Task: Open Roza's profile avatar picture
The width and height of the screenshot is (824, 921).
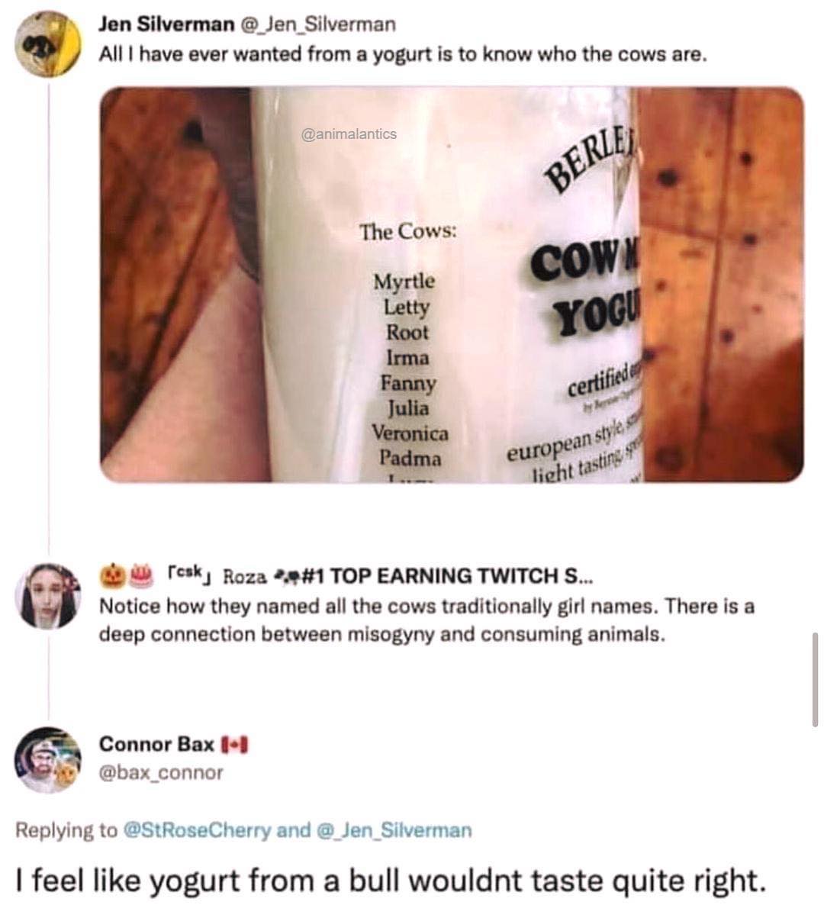Action: click(48, 596)
